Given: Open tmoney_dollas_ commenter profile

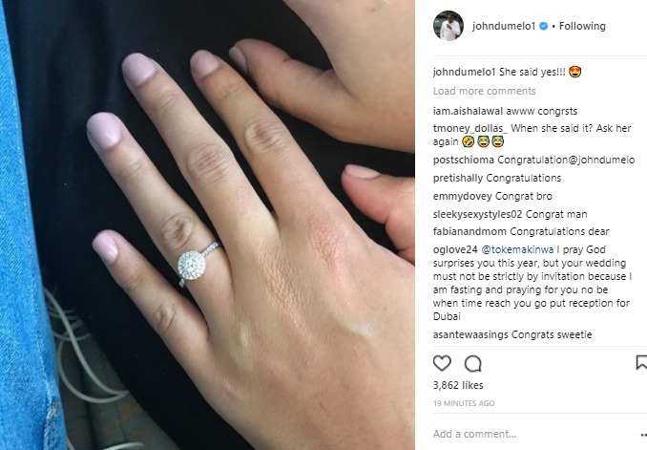Looking at the screenshot, I should 470,129.
